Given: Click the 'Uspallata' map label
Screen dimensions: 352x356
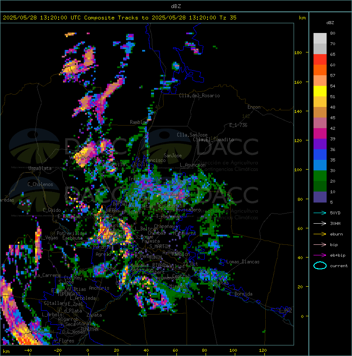Looking at the screenshot, I should tap(40, 168).
